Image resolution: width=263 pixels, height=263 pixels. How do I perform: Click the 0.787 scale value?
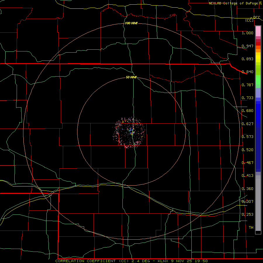pyautogui.click(x=248, y=85)
